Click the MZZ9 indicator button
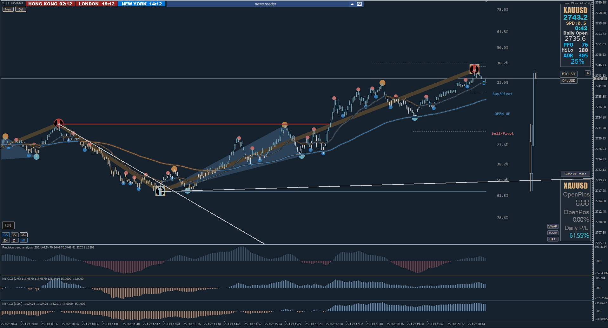 (x=553, y=233)
